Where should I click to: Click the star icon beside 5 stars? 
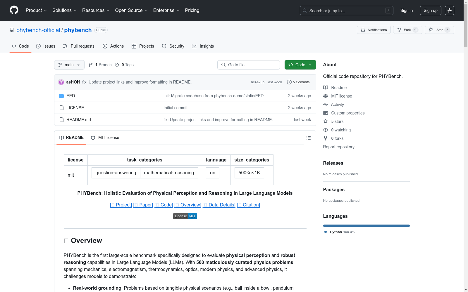click(x=326, y=121)
